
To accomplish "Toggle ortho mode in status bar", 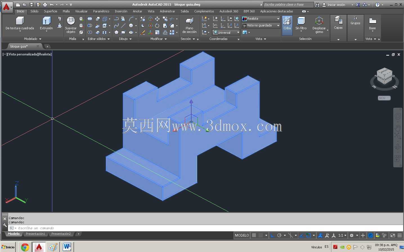I will (x=272, y=235).
